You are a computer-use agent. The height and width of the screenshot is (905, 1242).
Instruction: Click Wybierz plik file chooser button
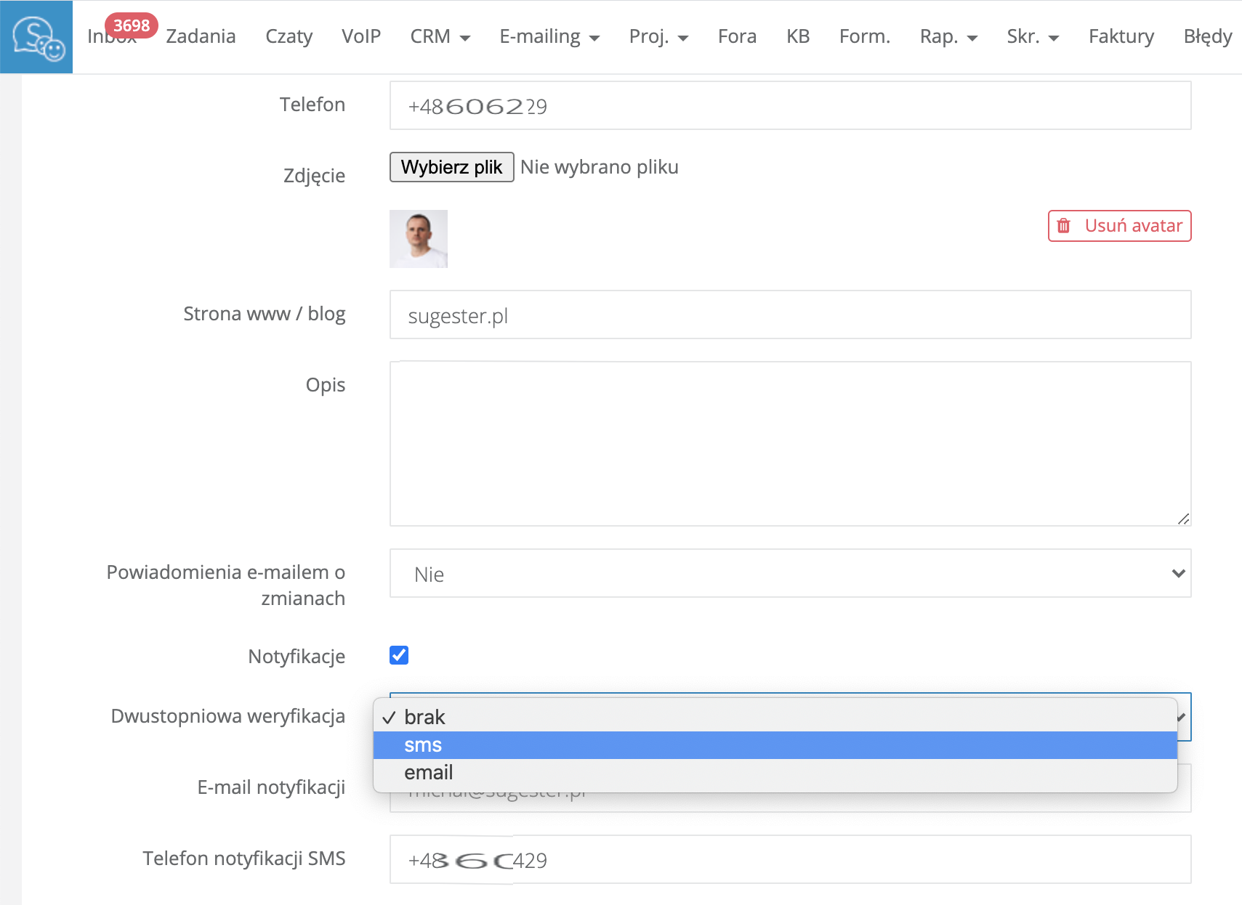451,167
